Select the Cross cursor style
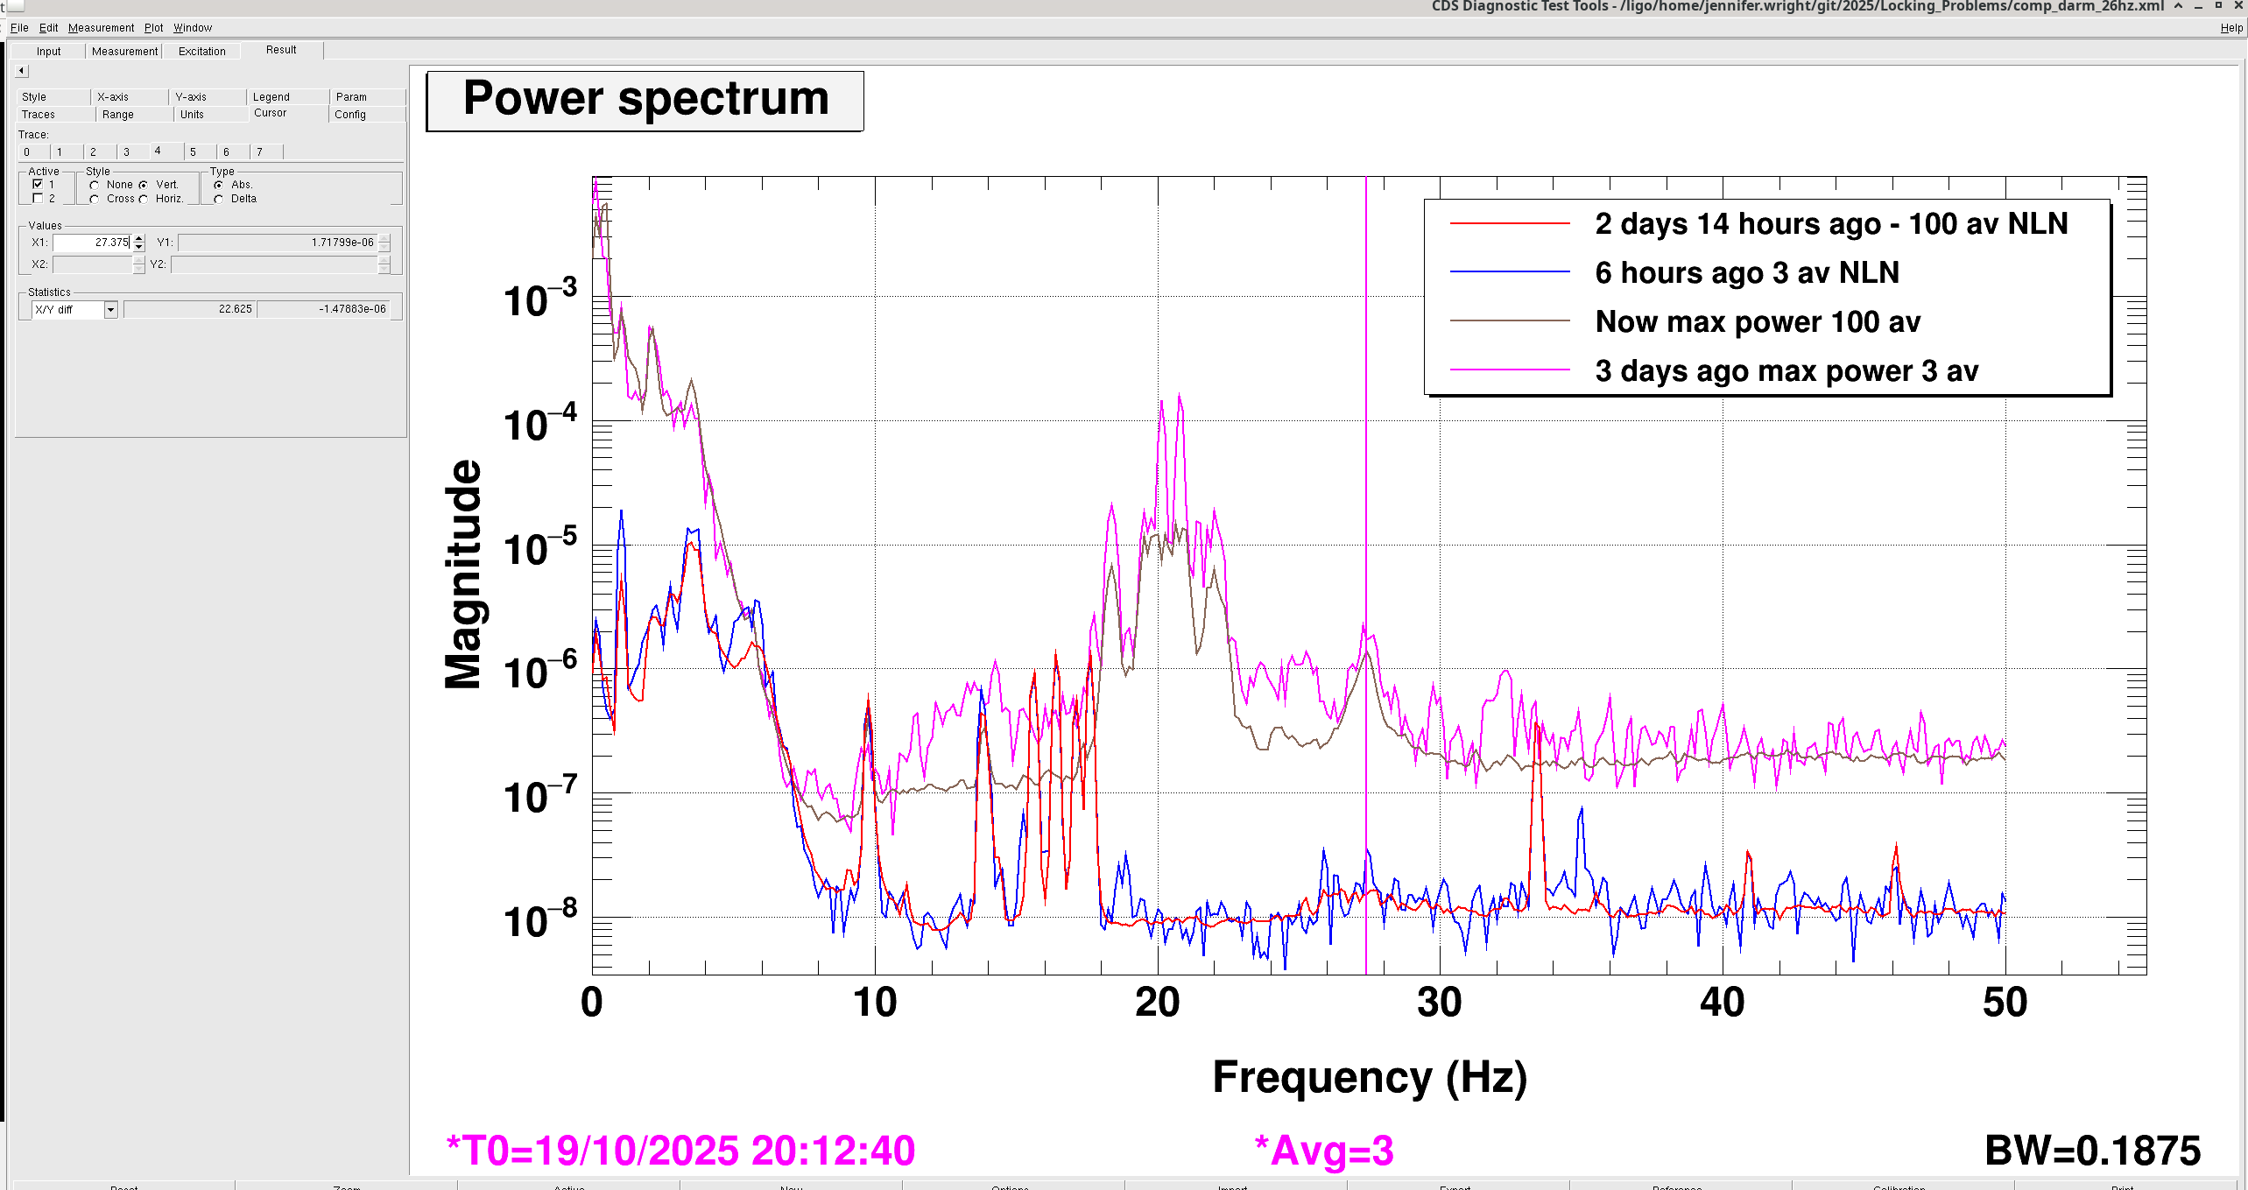Image resolution: width=2248 pixels, height=1190 pixels. 95,199
